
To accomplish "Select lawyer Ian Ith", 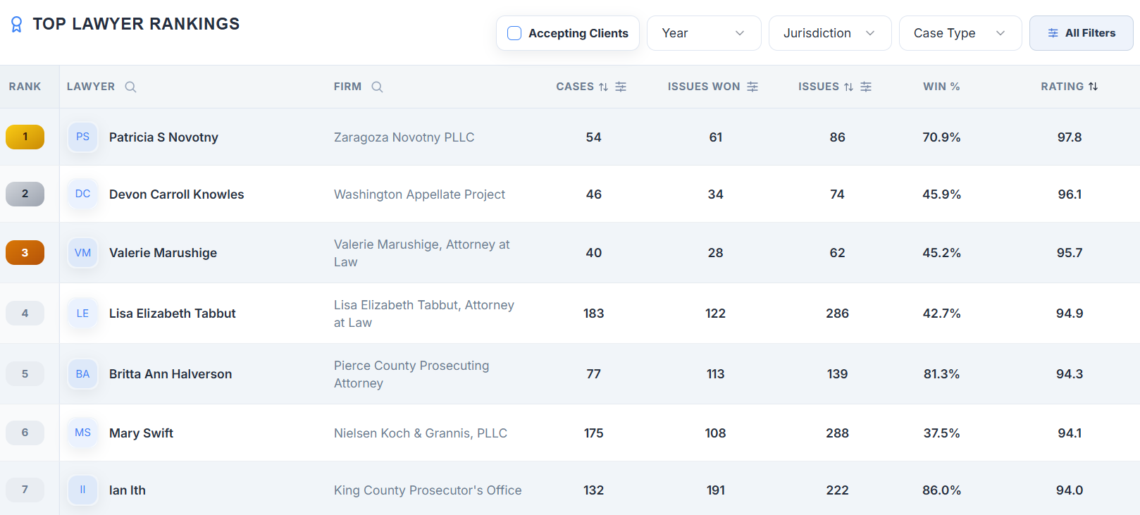I will 128,490.
